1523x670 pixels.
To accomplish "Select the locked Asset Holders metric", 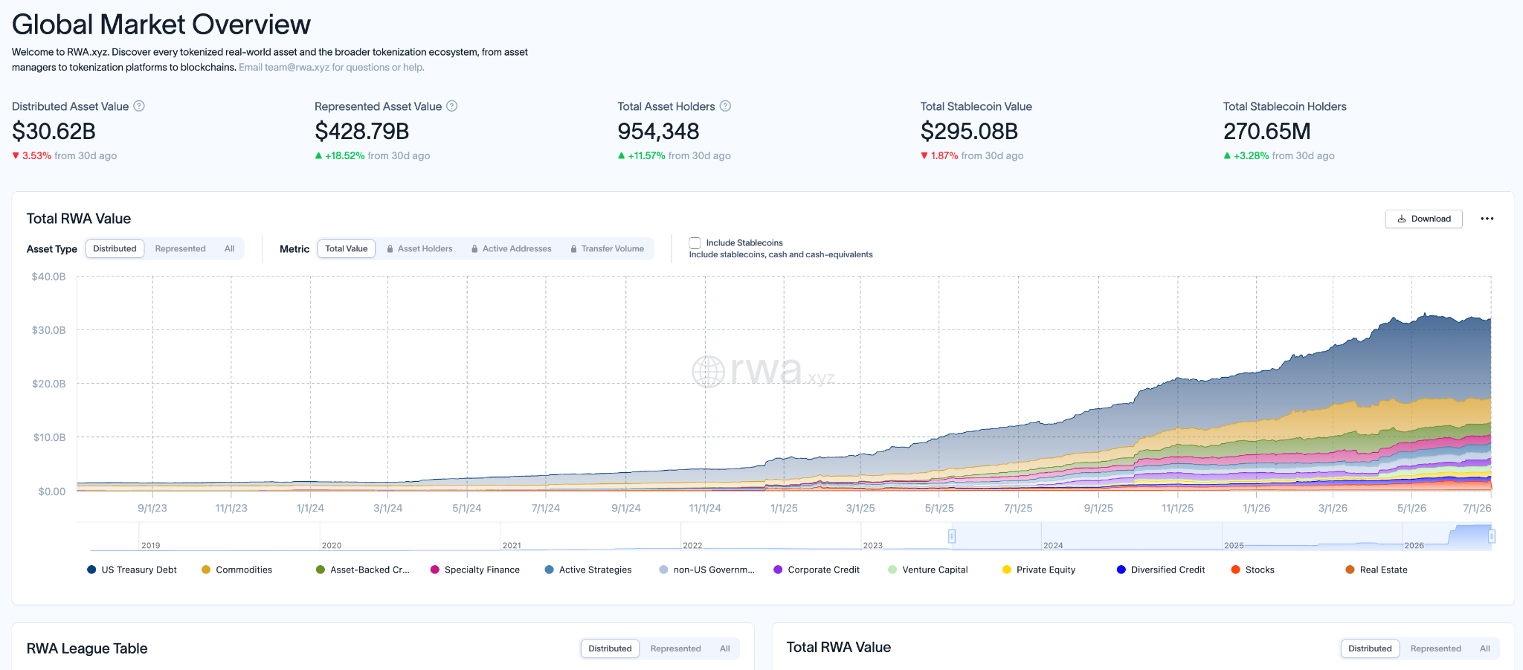I will click(419, 249).
